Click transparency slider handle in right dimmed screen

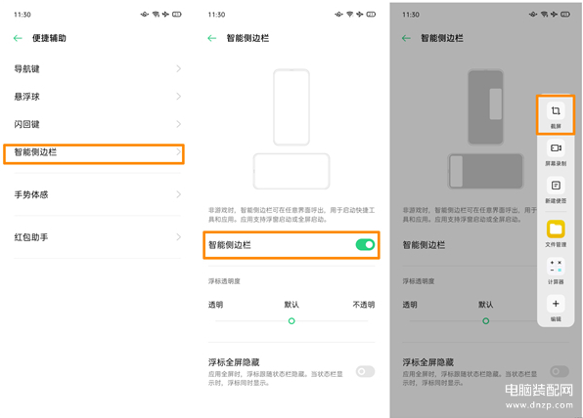click(x=485, y=320)
